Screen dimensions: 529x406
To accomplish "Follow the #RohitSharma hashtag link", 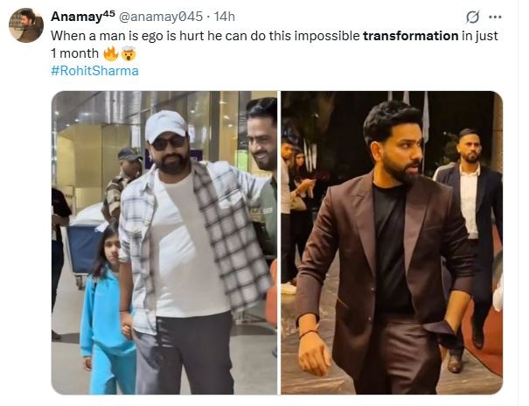I will click(x=94, y=71).
